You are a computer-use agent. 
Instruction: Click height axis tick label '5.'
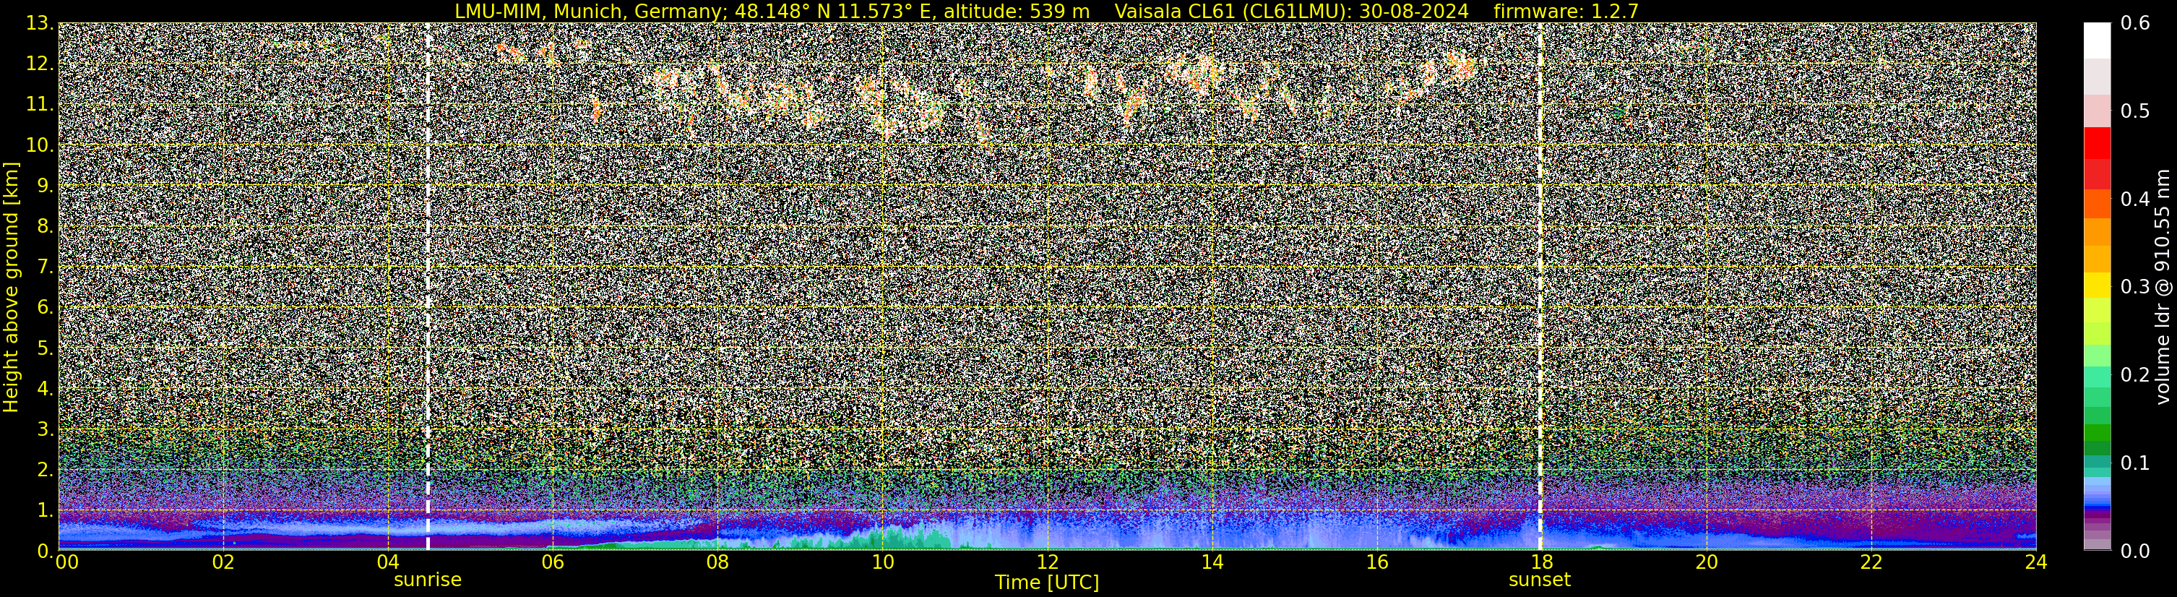(46, 348)
